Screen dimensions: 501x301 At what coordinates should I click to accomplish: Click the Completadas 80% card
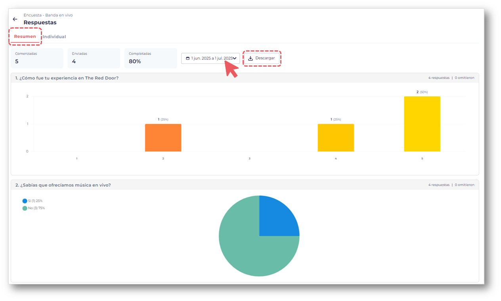point(151,58)
